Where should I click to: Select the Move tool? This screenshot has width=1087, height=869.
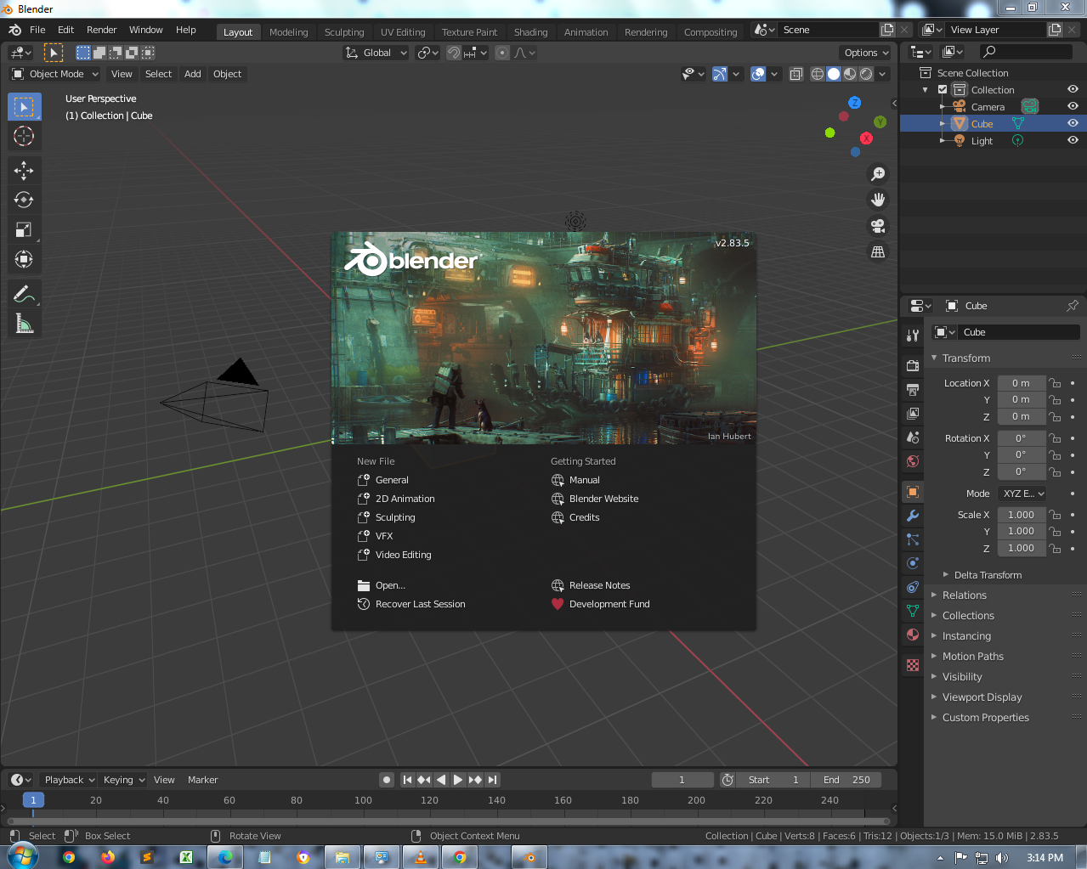[x=24, y=171]
